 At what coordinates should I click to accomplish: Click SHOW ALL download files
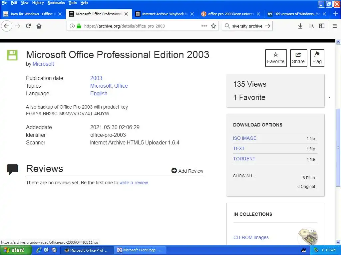click(243, 176)
